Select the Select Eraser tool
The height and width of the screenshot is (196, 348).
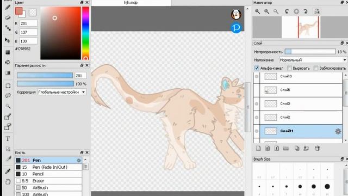coord(8,127)
